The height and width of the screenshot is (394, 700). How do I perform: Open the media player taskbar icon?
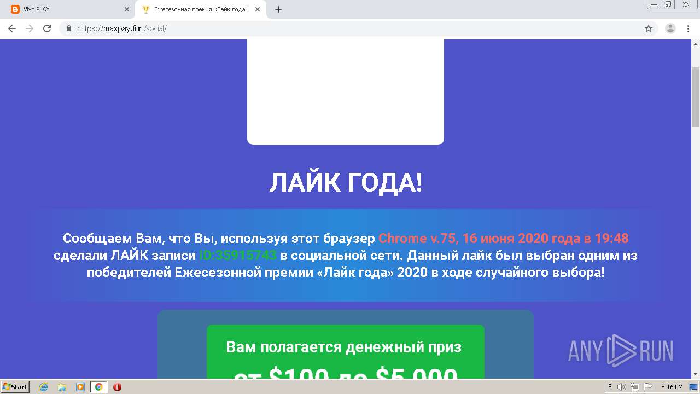pyautogui.click(x=80, y=387)
